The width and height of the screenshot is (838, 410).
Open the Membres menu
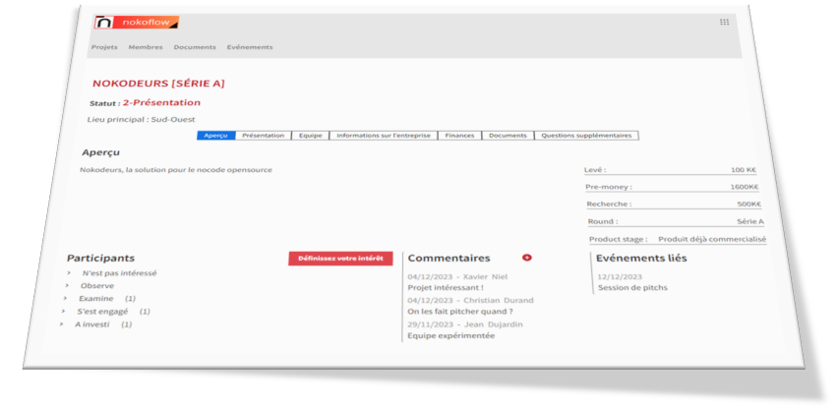(146, 47)
